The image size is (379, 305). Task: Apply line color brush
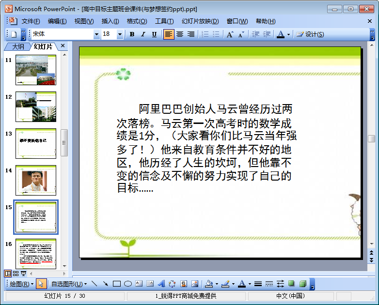pyautogui.click(x=225, y=284)
